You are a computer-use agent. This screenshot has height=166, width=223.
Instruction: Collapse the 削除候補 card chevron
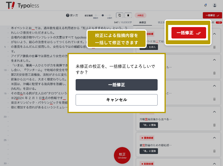(214, 164)
